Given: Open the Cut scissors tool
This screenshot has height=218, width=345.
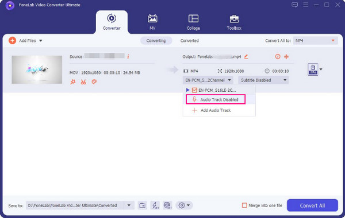Looking at the screenshot, I should (83, 82).
